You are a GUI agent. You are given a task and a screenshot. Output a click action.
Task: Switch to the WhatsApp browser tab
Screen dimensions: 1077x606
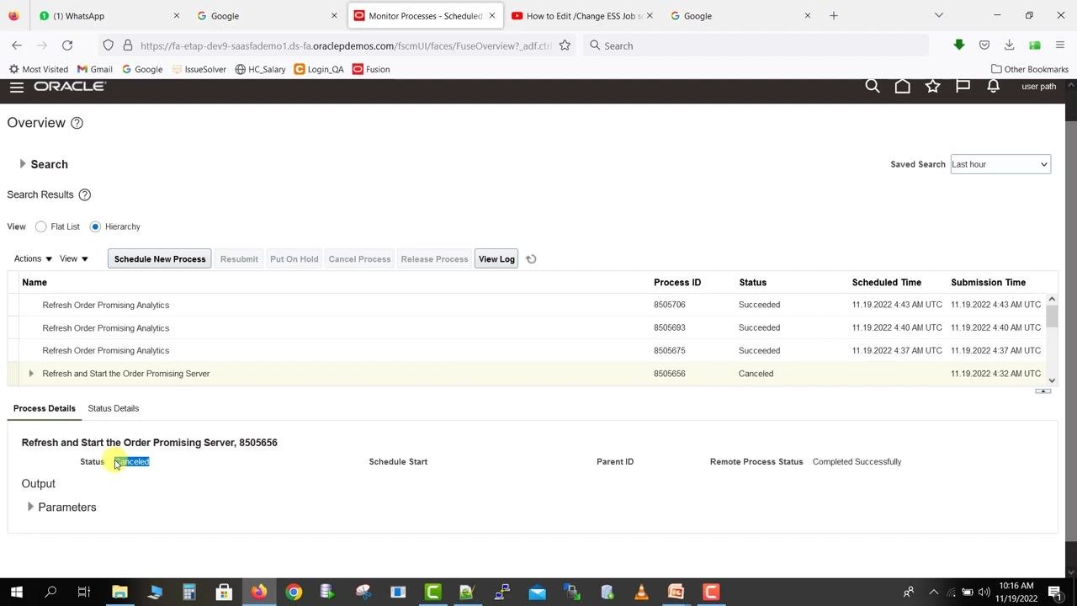pos(108,15)
